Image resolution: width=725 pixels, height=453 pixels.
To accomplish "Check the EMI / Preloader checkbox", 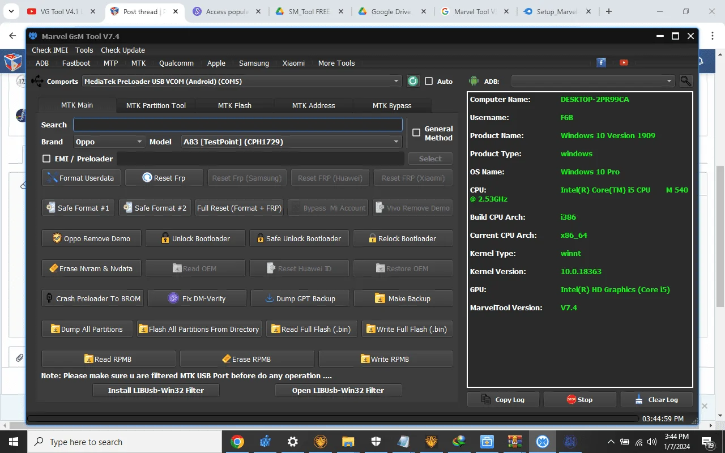I will (46, 159).
